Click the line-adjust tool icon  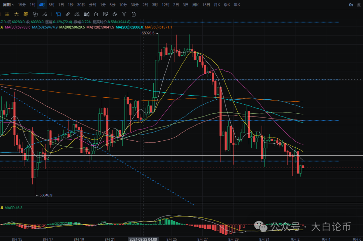(45, 14)
